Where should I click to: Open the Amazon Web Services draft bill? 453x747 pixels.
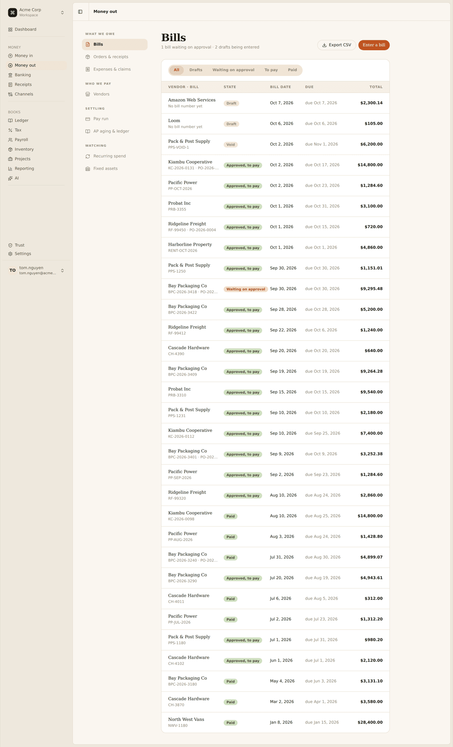click(x=275, y=103)
